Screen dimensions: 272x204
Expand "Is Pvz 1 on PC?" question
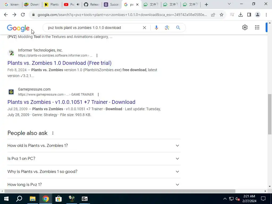tap(94, 159)
